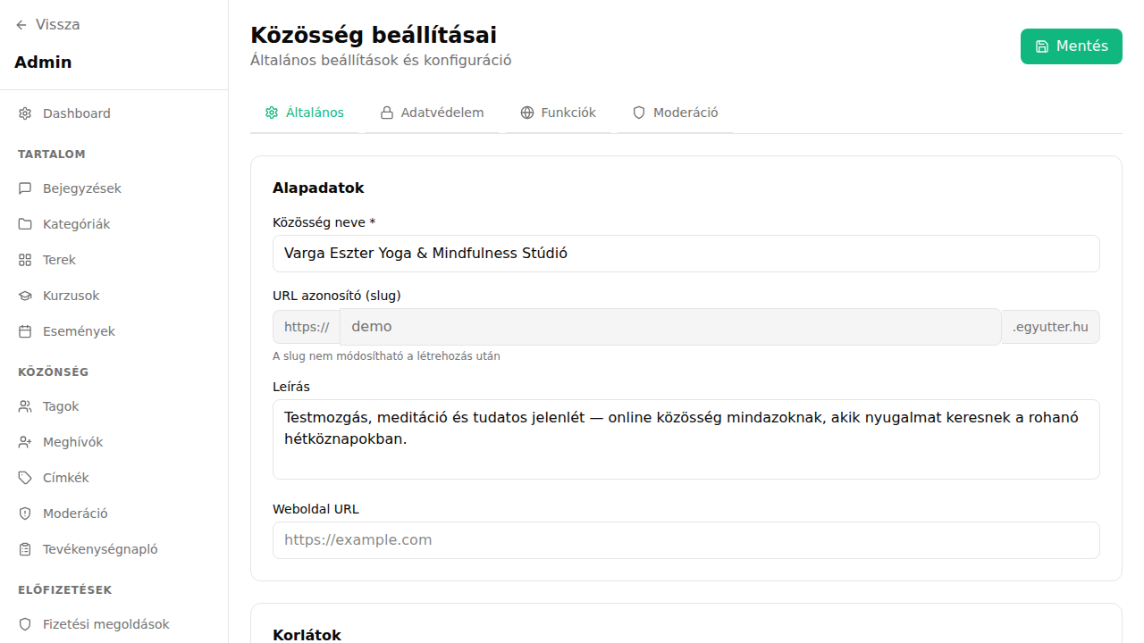
Task: Go back using the Vissza link
Action: pyautogui.click(x=57, y=24)
